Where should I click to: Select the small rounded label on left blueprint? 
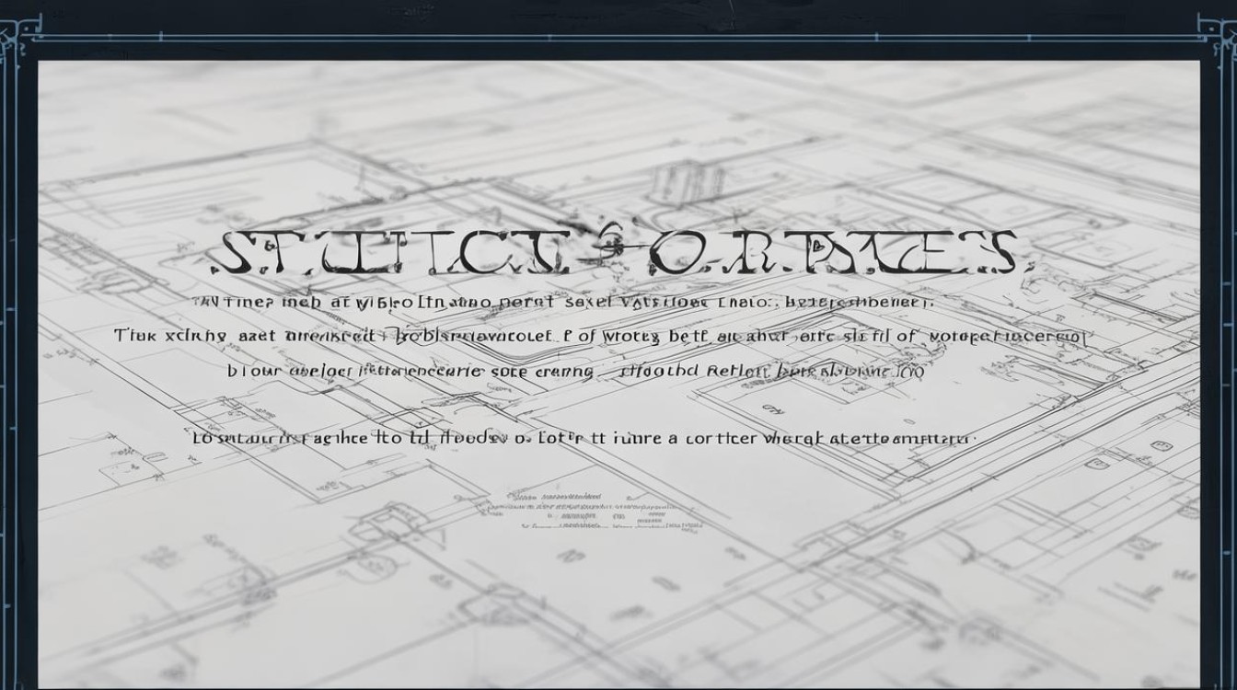point(155,456)
